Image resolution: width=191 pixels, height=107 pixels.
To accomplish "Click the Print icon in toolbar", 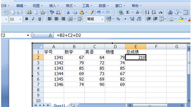I will [29, 12].
